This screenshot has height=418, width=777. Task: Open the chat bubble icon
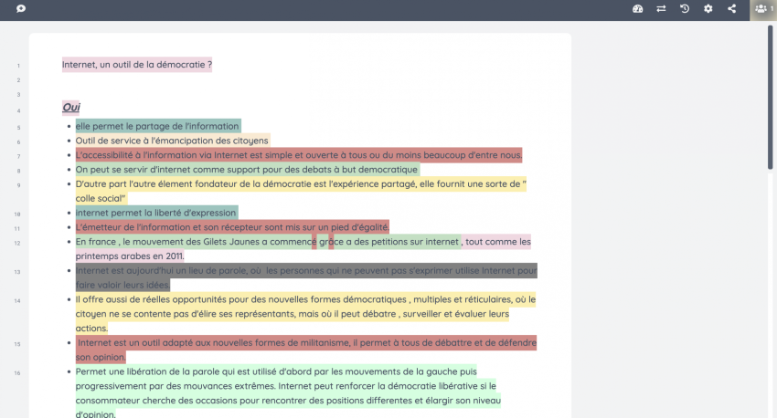[x=21, y=9]
